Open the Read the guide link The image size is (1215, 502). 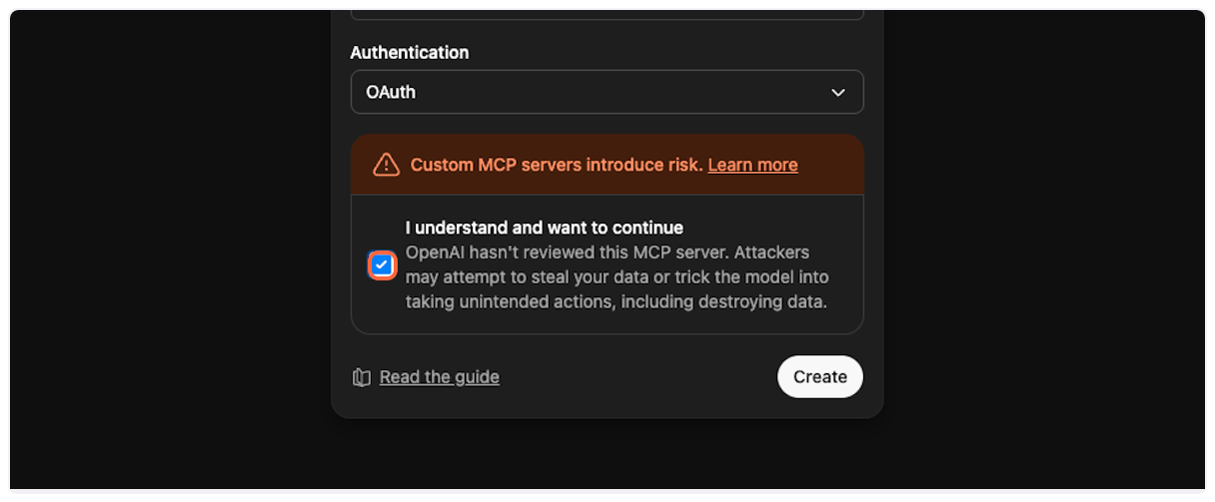click(439, 377)
